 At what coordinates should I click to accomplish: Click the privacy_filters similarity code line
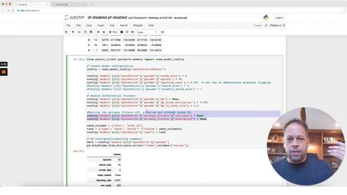(147, 119)
